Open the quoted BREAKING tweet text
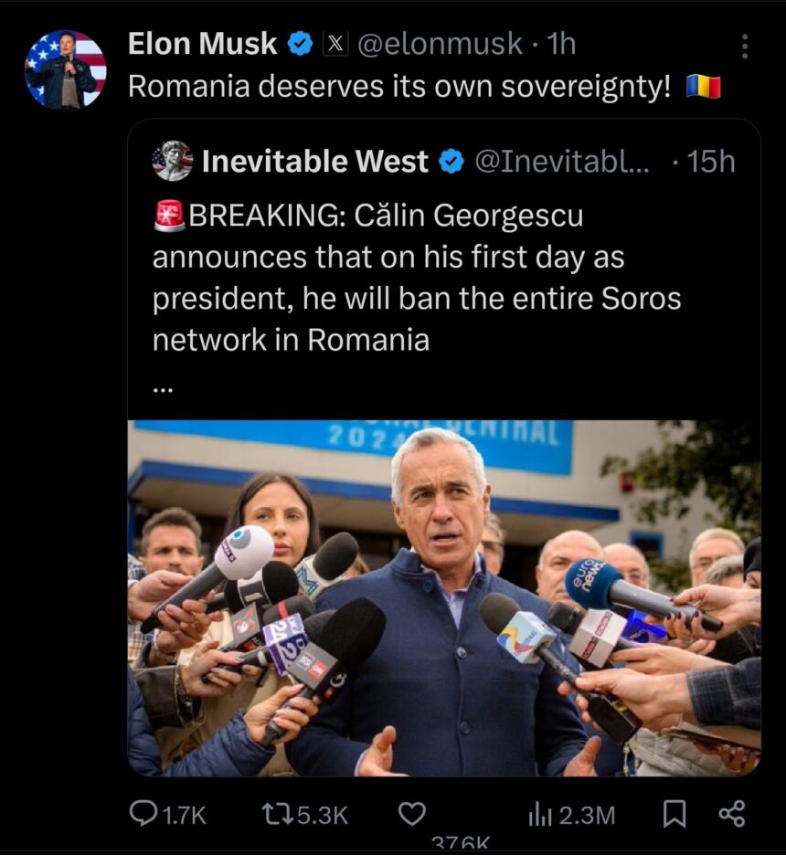 416,278
